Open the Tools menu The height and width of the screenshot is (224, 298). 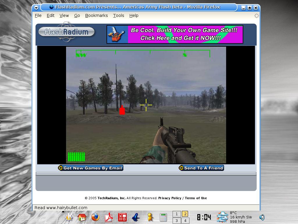click(x=119, y=15)
